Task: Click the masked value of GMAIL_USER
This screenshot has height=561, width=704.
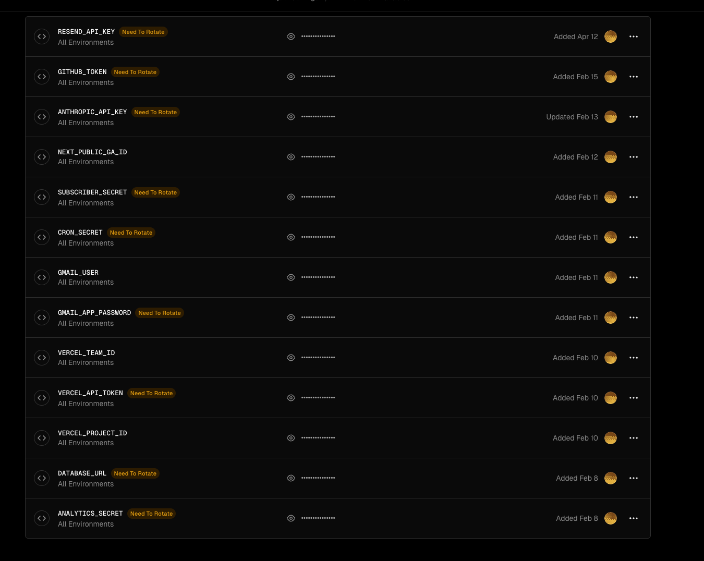Action: (x=318, y=277)
